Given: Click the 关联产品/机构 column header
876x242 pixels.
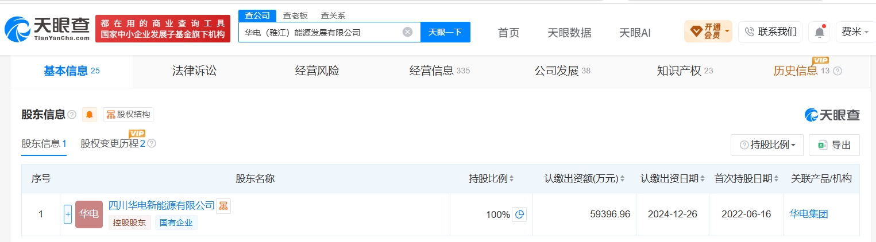Looking at the screenshot, I should click(821, 178).
